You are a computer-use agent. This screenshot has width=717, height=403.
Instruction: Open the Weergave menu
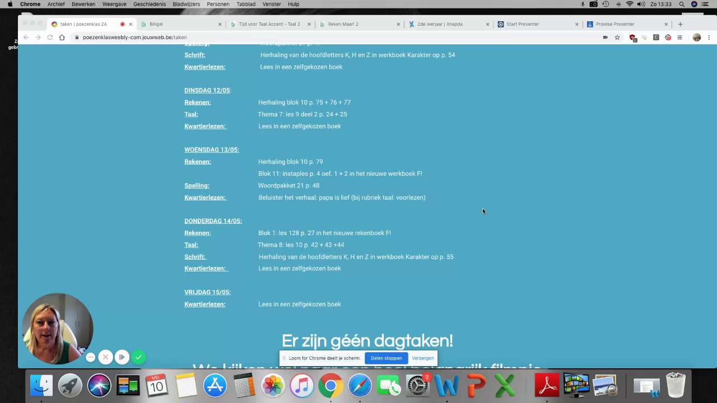(114, 4)
